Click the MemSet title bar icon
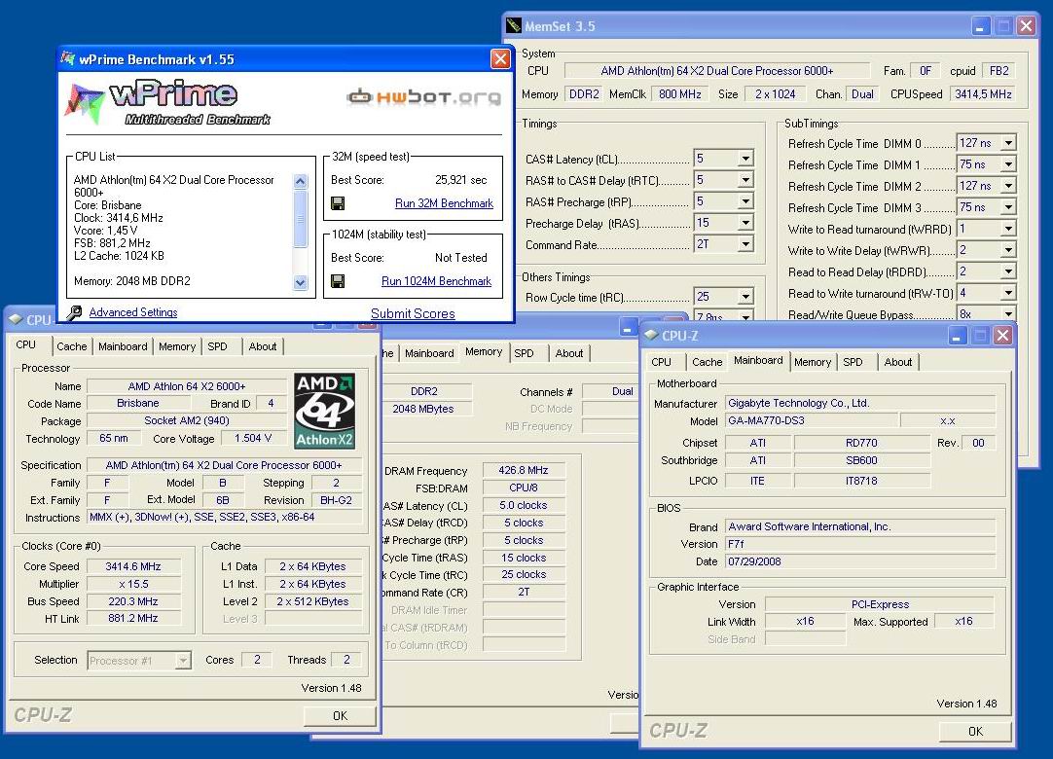Screen dimensions: 1053x759 pos(514,26)
